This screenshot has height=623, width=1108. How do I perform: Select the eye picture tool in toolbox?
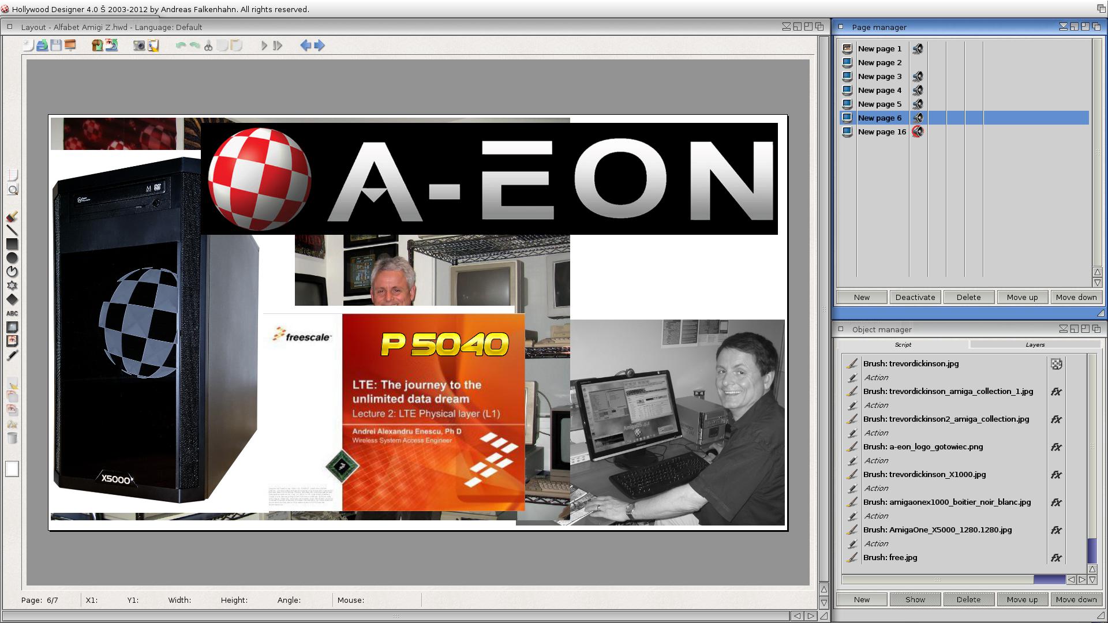tap(12, 341)
